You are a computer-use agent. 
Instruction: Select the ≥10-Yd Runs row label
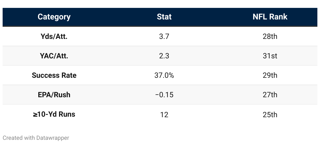click(54, 114)
